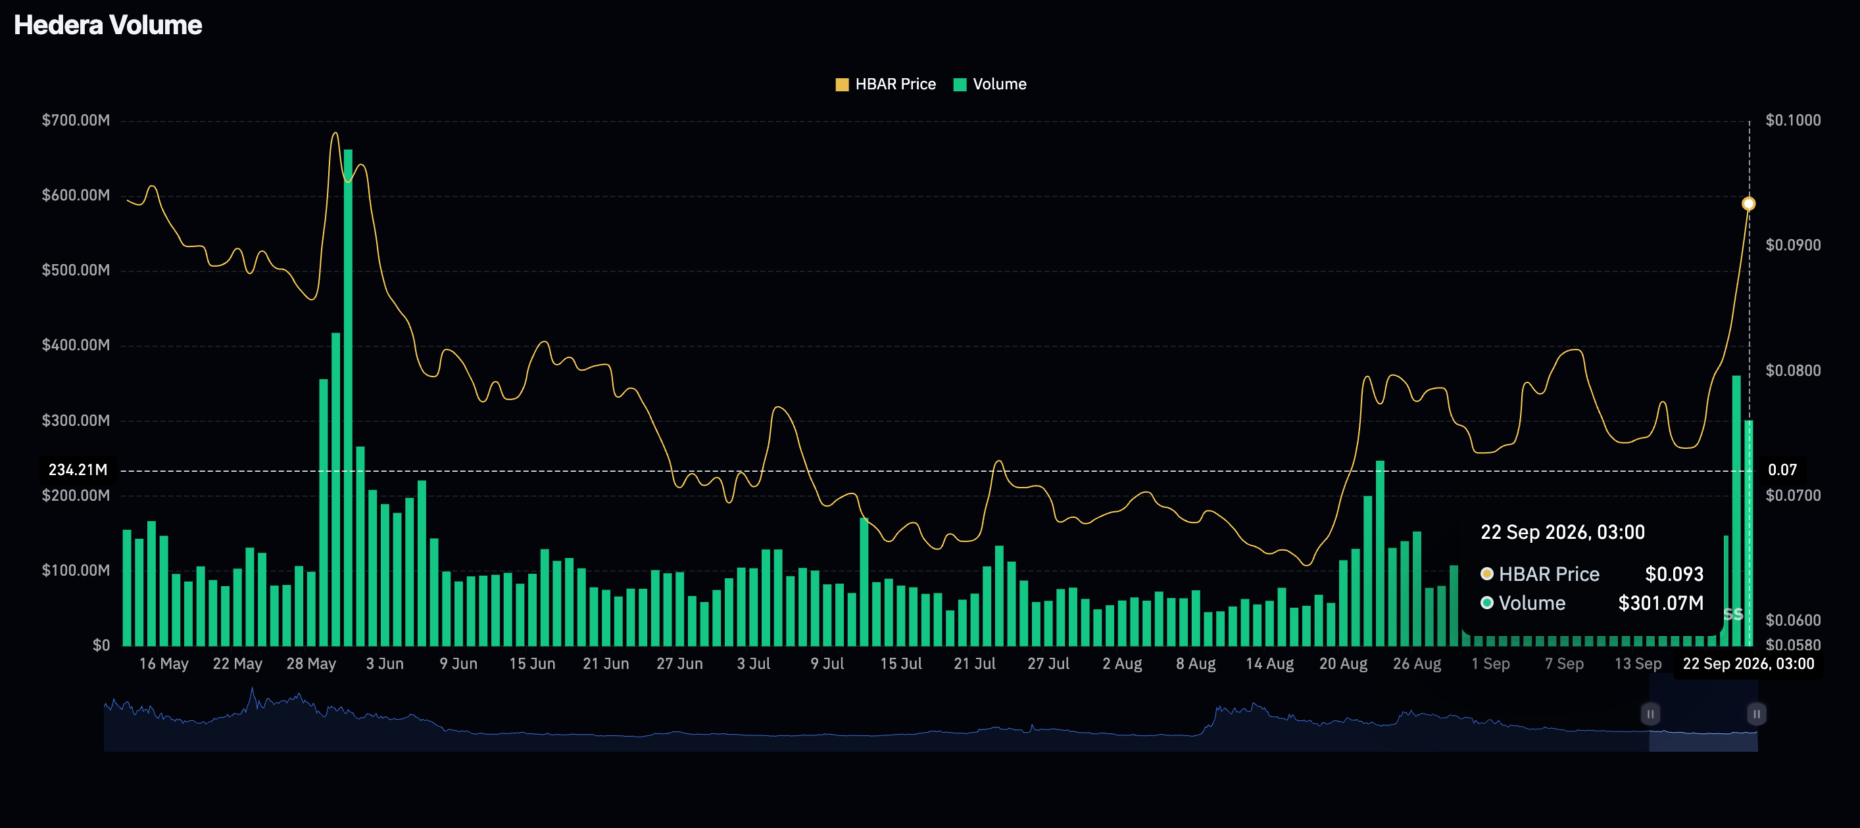This screenshot has width=1860, height=828.
Task: Click the '$0.0700' price axis label
Action: (x=1793, y=495)
